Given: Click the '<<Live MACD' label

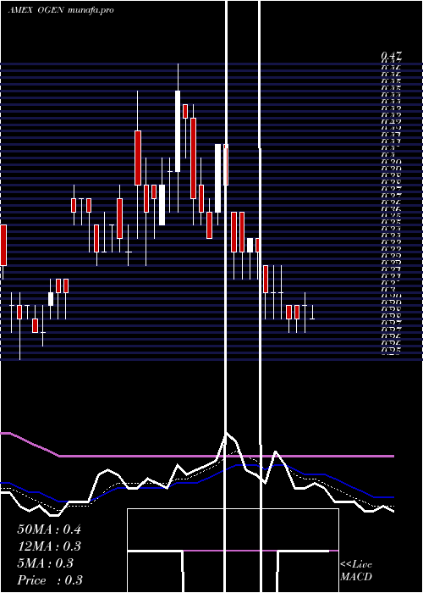Looking at the screenshot, I should 356,571.
